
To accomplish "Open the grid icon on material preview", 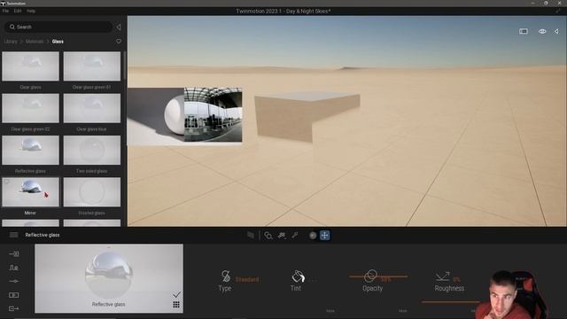I will coord(176,305).
